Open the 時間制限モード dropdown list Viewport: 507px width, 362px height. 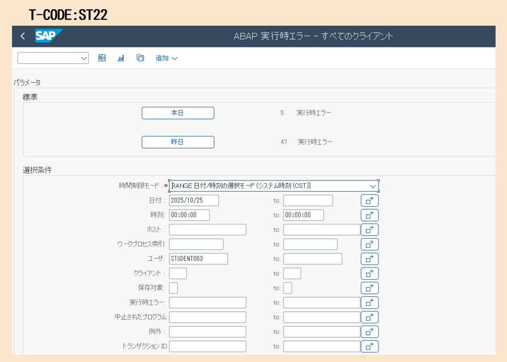[373, 186]
